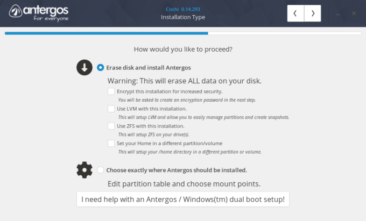Click the How would you like to proceed heading

pyautogui.click(x=183, y=50)
